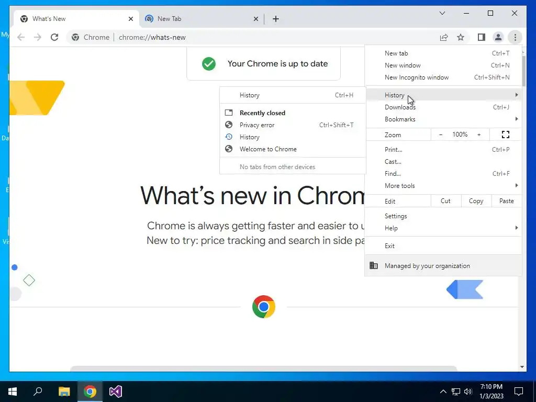536x402 pixels.
Task: Open the notification center icon
Action: tap(519, 392)
